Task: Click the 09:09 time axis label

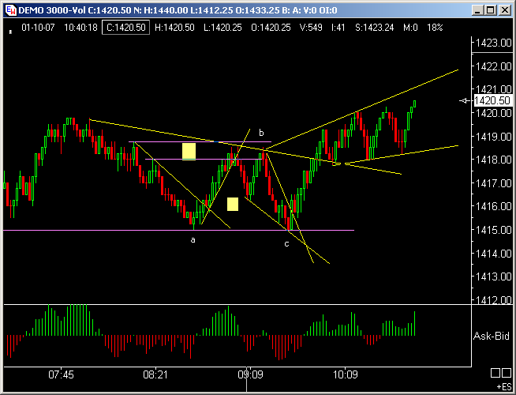Action: [x=250, y=374]
